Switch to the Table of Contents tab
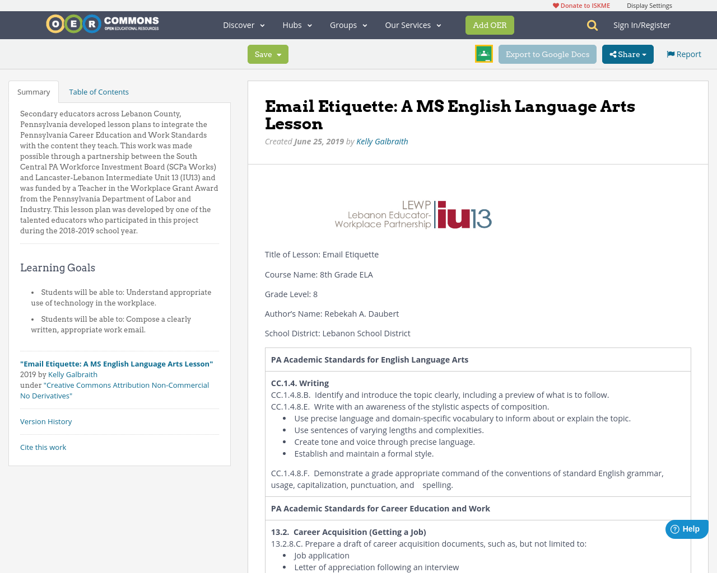Screen dimensions: 717x573 99,91
